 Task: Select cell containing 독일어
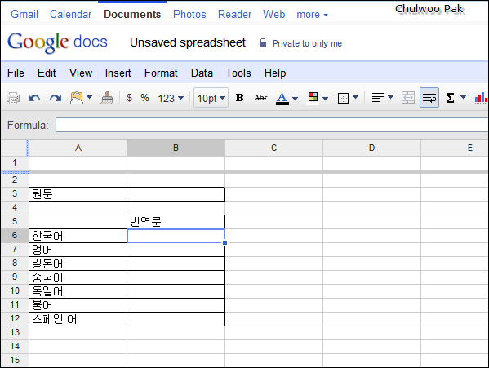[x=78, y=291]
